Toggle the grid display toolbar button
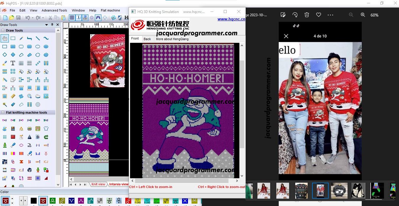The height and width of the screenshot is (206, 399). (72, 18)
